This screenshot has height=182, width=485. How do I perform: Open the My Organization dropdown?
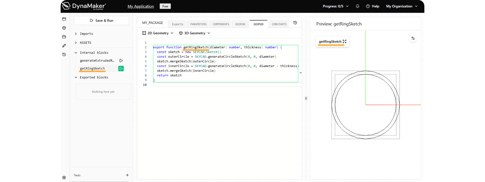tap(402, 6)
